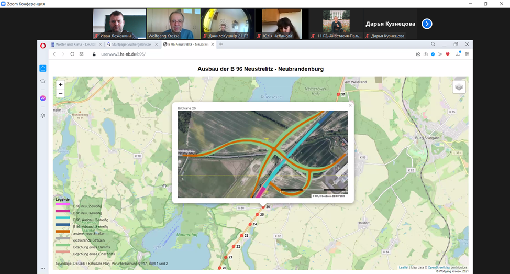Click map marker 24
This screenshot has width=510, height=274.
(250, 224)
